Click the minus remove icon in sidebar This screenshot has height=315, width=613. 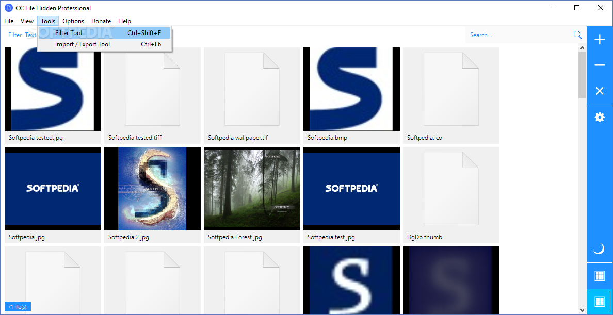[x=599, y=65]
